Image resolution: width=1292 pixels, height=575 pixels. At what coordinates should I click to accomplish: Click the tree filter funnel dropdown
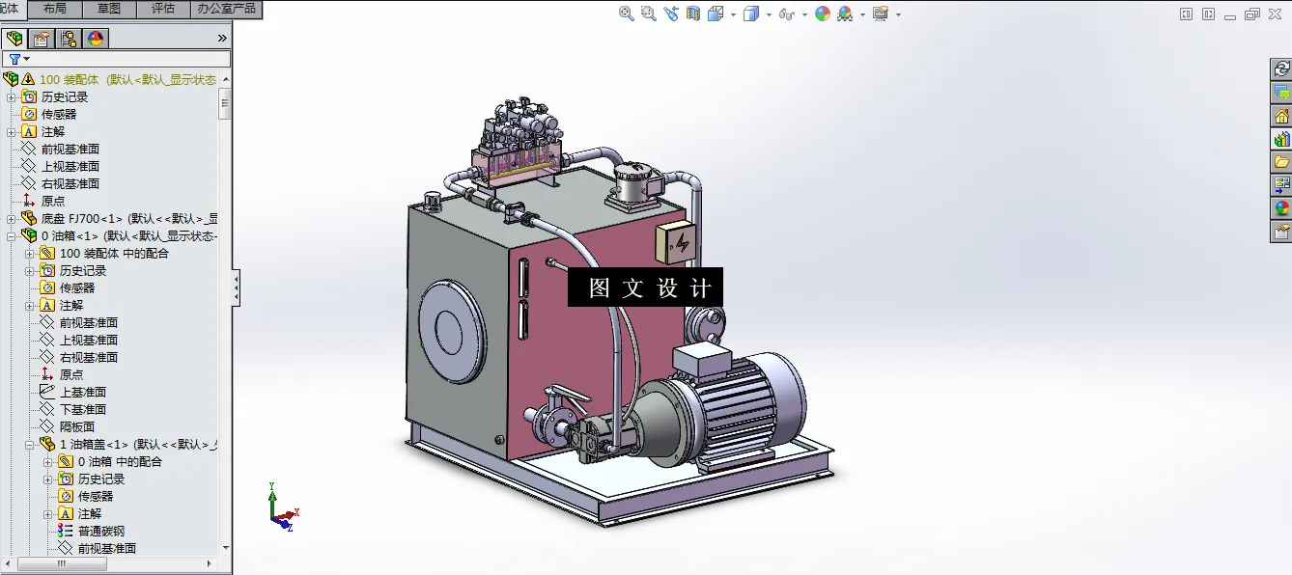pos(18,59)
